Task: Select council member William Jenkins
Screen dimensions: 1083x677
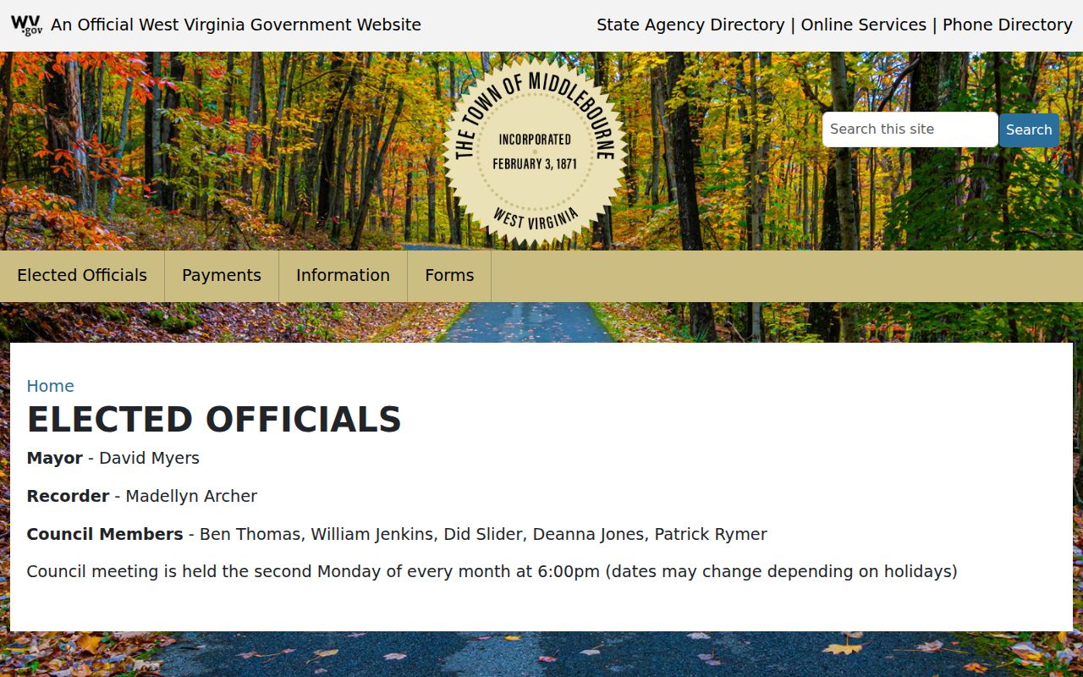Action: (372, 534)
